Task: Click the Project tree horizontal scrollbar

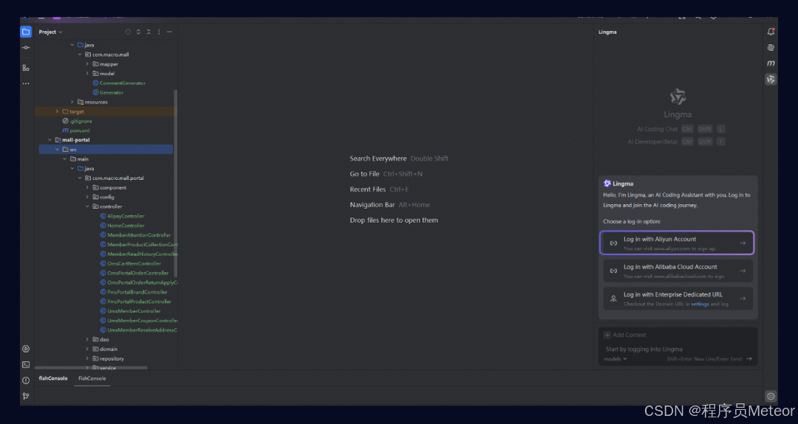Action: tap(92, 368)
